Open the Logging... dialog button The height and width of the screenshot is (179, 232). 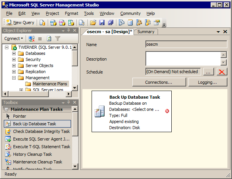coord(208,82)
